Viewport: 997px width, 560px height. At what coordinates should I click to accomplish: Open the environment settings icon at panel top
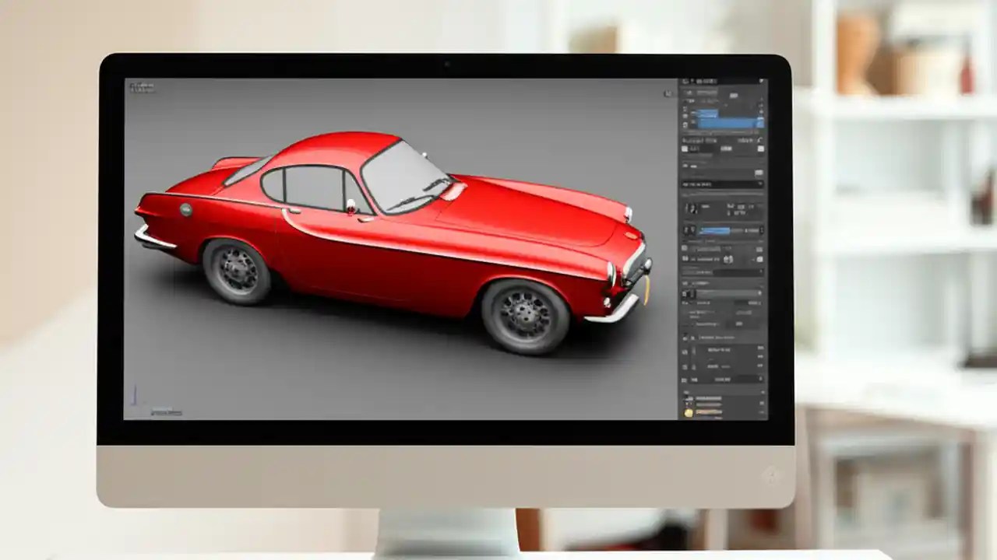761,81
